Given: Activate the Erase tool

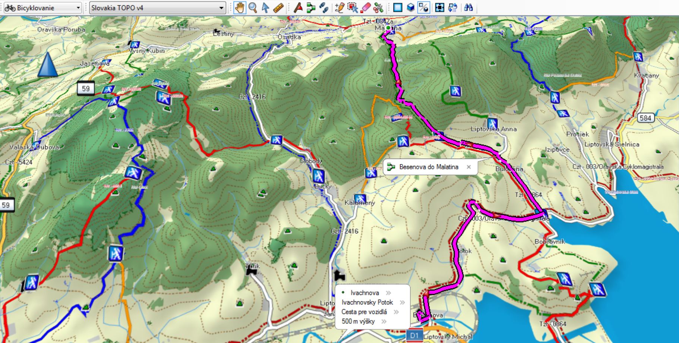Looking at the screenshot, I should click(366, 7).
